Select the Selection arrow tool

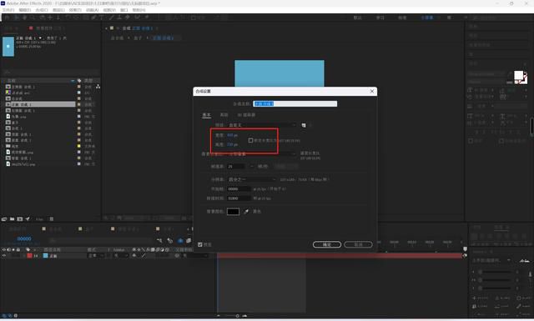click(17, 18)
